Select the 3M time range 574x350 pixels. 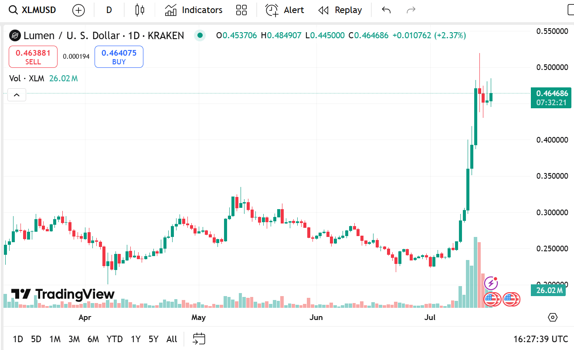[x=74, y=339]
